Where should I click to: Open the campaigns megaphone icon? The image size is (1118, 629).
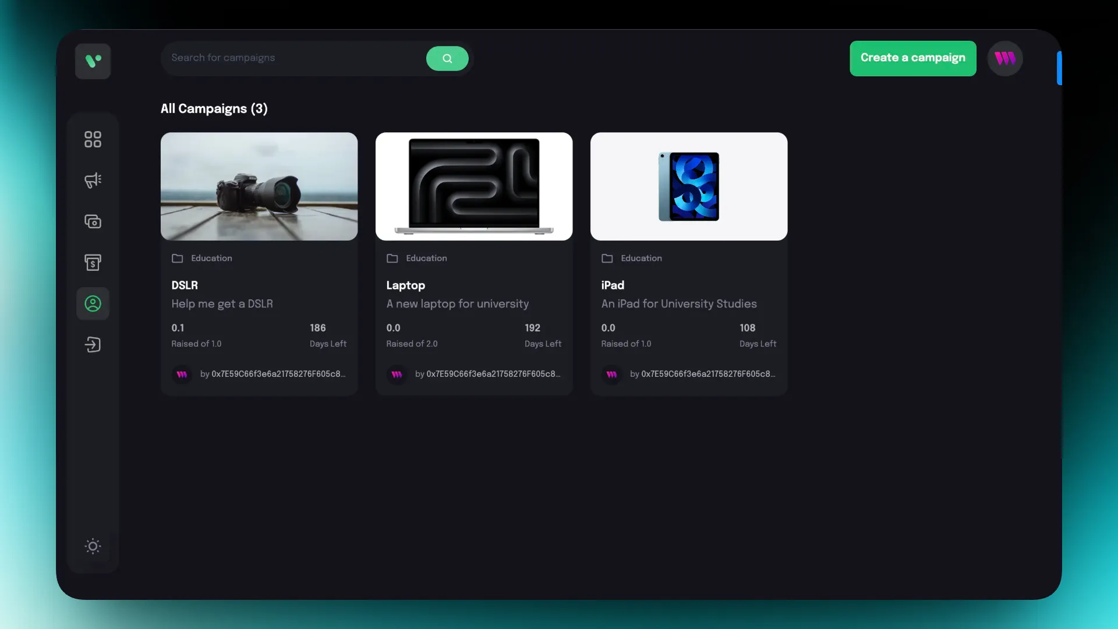93,181
